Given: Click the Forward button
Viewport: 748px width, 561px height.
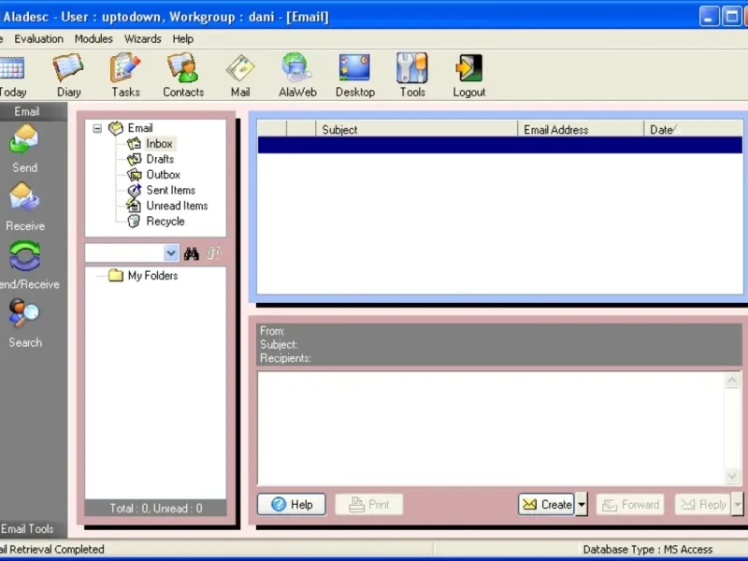Looking at the screenshot, I should tap(630, 504).
